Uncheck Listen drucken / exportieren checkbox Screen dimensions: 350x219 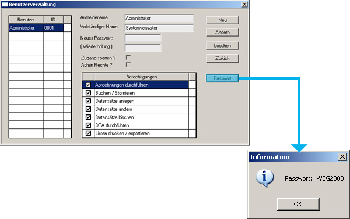click(x=89, y=133)
